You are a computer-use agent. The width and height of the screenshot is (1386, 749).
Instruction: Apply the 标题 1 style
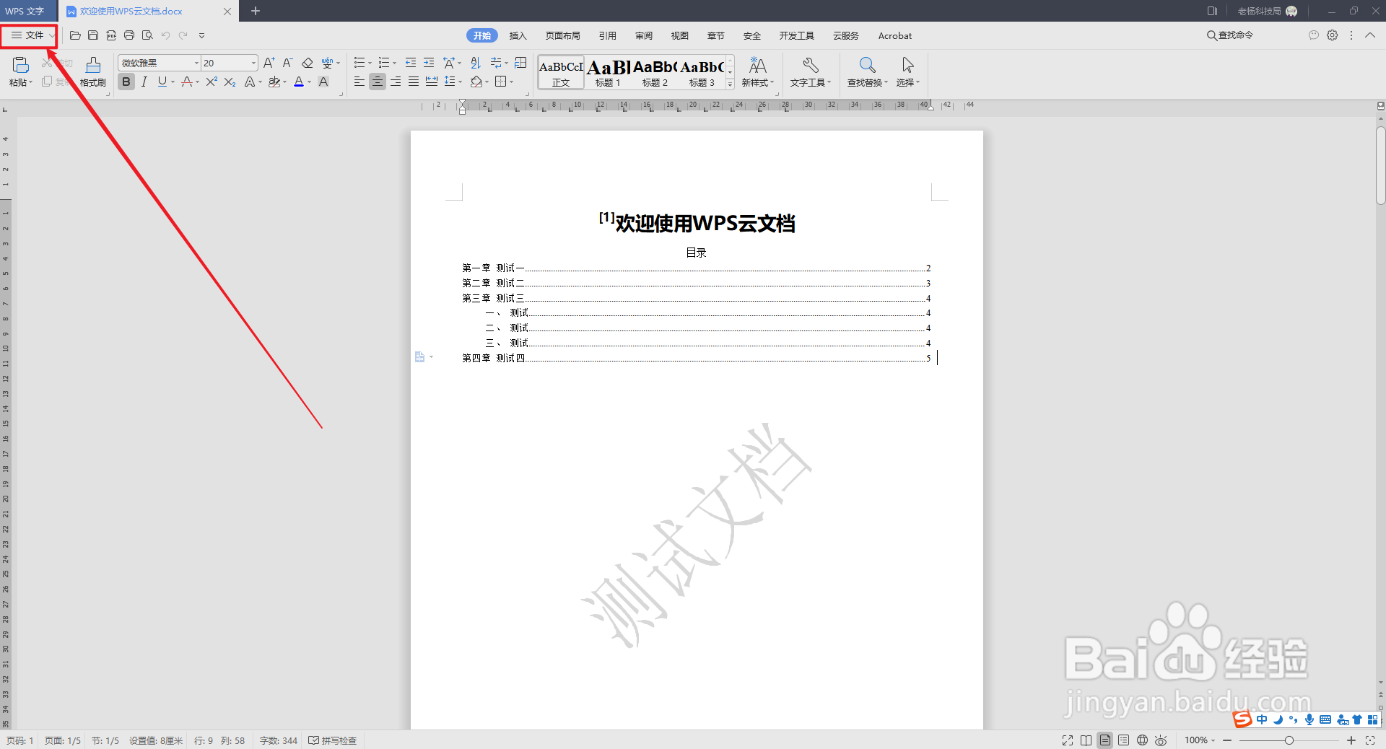(x=607, y=72)
